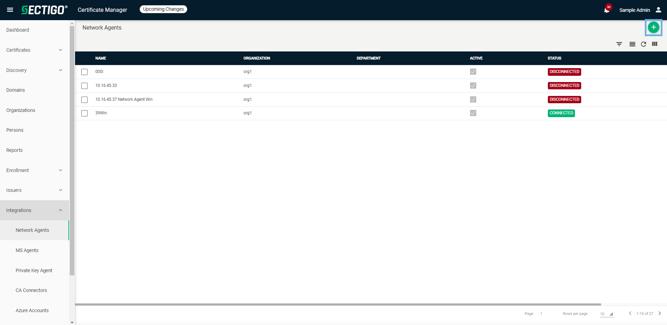This screenshot has width=667, height=325.
Task: Click the Active checkbox for 39Win
Action: click(x=473, y=113)
